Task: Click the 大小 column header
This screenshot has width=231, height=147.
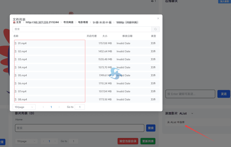Action: point(105,36)
